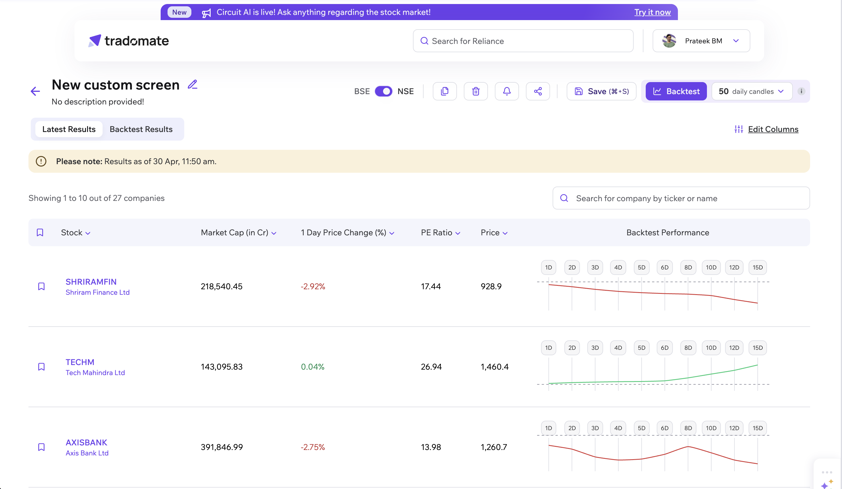Click Prateek BM profile avatar
842x489 pixels.
click(x=669, y=41)
